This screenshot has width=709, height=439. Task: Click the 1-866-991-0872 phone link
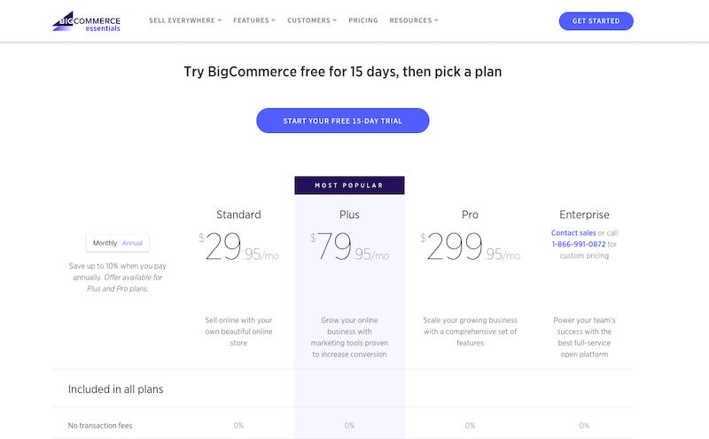click(579, 244)
